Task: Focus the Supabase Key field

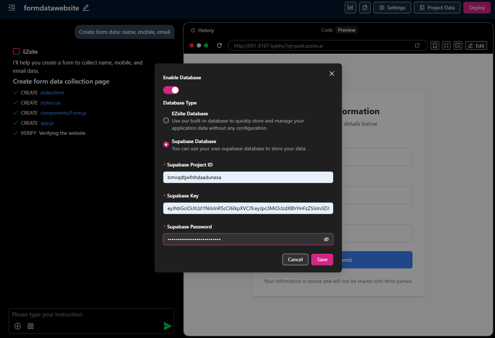Action: 248,208
